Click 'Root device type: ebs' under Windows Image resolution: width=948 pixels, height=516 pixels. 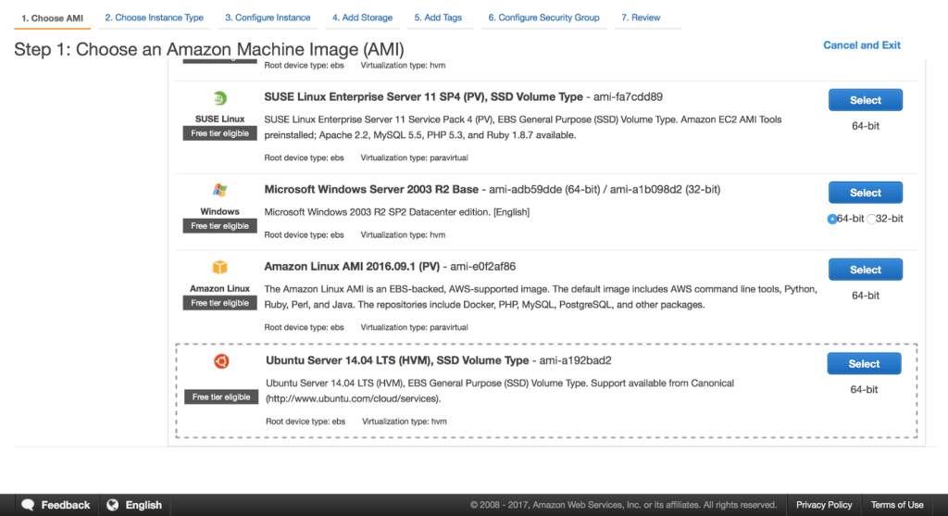304,234
